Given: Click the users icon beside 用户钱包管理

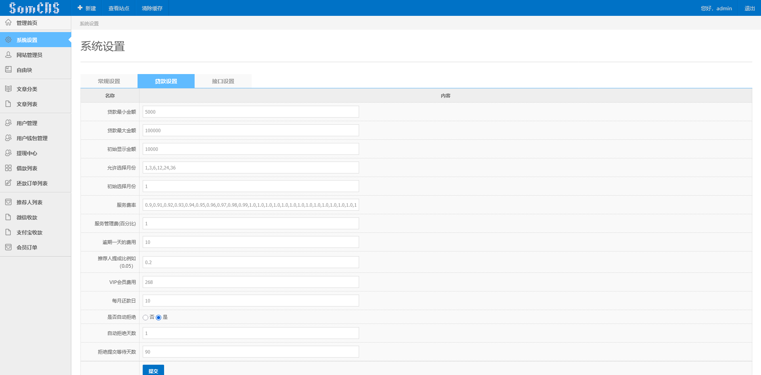Looking at the screenshot, I should click(x=8, y=138).
